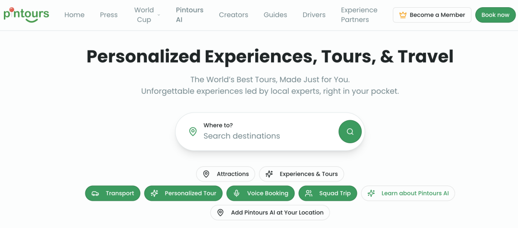The image size is (518, 228).
Task: Choose the Squad Trip option
Action: click(x=328, y=194)
